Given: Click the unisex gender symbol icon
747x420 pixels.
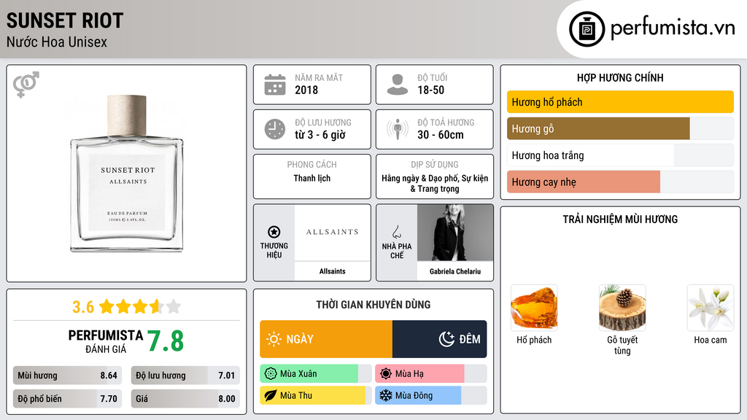Looking at the screenshot, I should click(x=26, y=85).
